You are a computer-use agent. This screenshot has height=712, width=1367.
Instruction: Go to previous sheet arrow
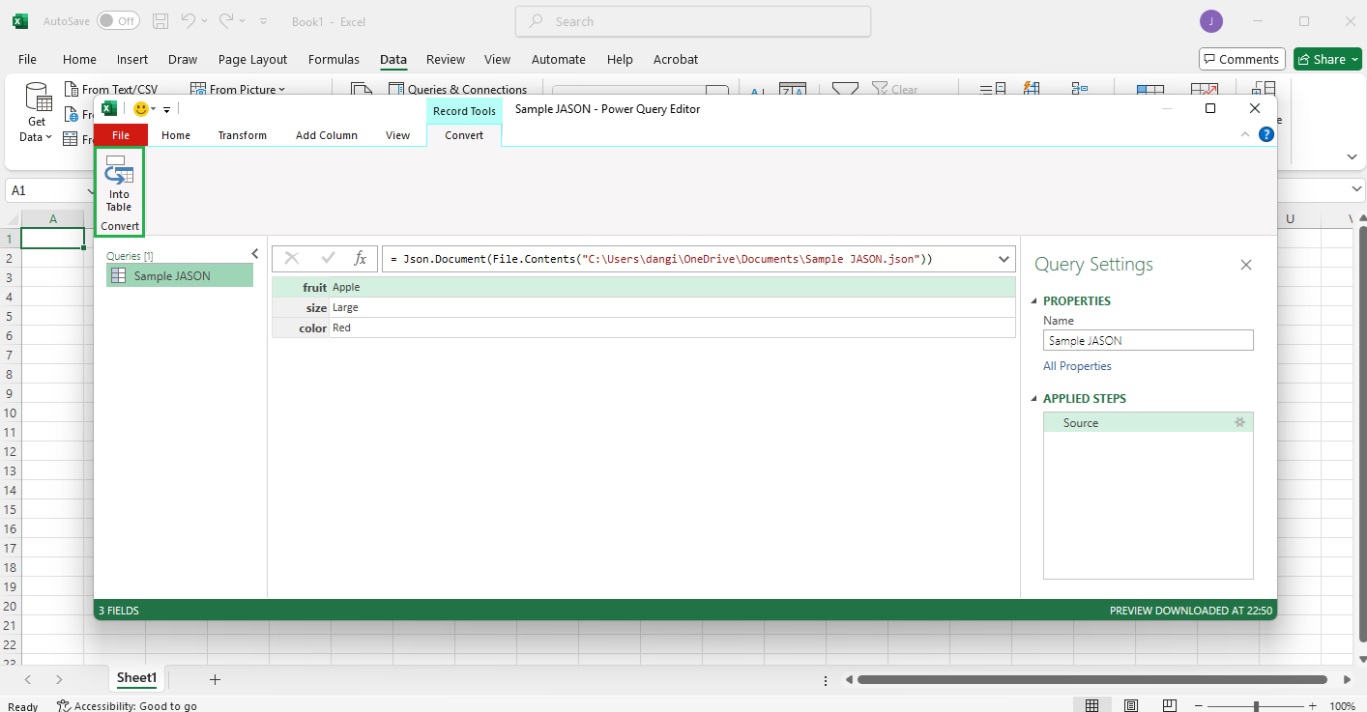[x=28, y=679]
